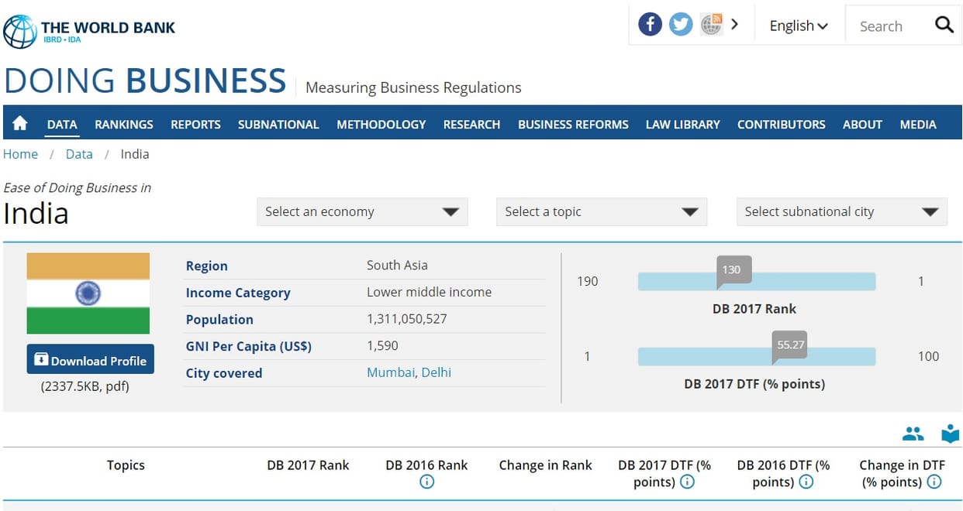This screenshot has height=511, width=963.
Task: Click the people group icon
Action: coord(913,434)
